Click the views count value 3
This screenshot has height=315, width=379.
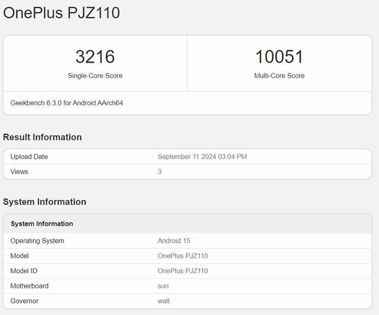(x=160, y=172)
